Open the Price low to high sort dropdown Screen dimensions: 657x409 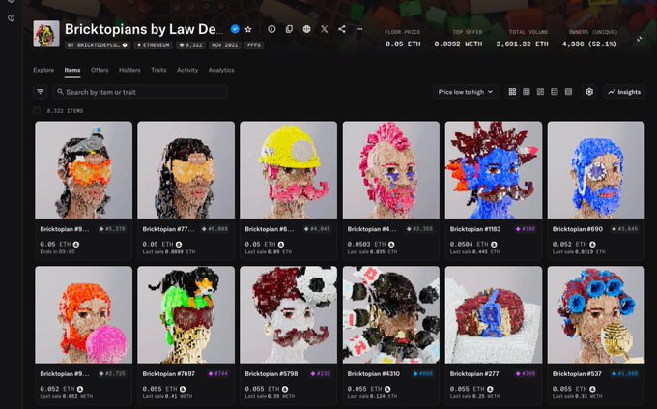[465, 92]
